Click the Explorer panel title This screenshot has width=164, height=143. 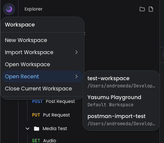tap(34, 9)
